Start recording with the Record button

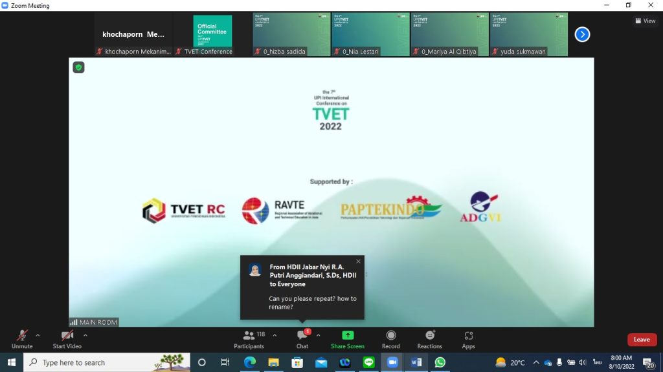(x=390, y=340)
